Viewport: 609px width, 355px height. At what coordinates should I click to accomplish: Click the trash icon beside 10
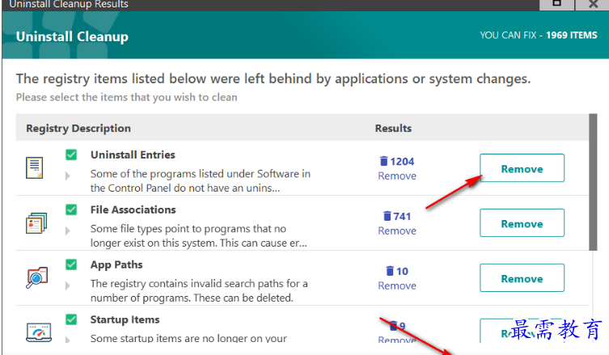click(x=390, y=271)
